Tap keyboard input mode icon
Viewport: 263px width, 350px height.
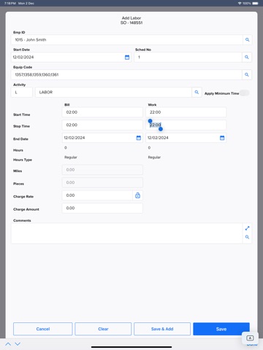[250, 338]
